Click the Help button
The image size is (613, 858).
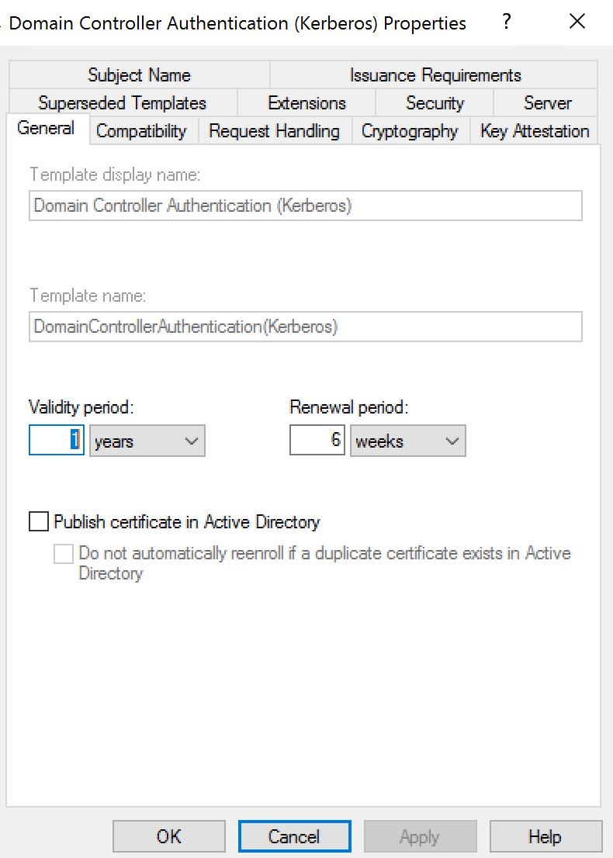click(x=545, y=837)
